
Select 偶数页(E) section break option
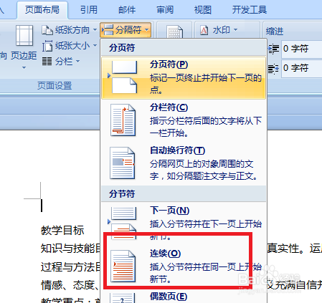click(x=184, y=297)
